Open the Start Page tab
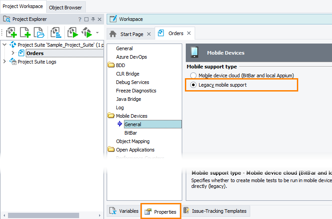Screen dimensions: 332x219 pyautogui.click(x=132, y=34)
